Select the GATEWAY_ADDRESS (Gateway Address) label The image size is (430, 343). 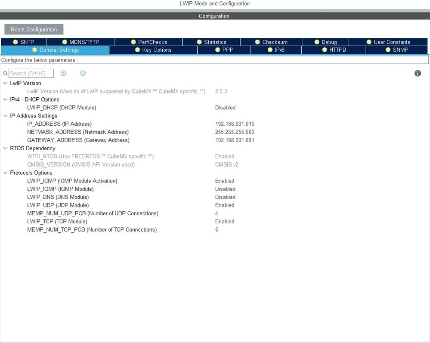tap(78, 140)
